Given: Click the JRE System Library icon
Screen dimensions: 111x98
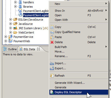Looking at the screenshot, I should pyautogui.click(x=15, y=28).
